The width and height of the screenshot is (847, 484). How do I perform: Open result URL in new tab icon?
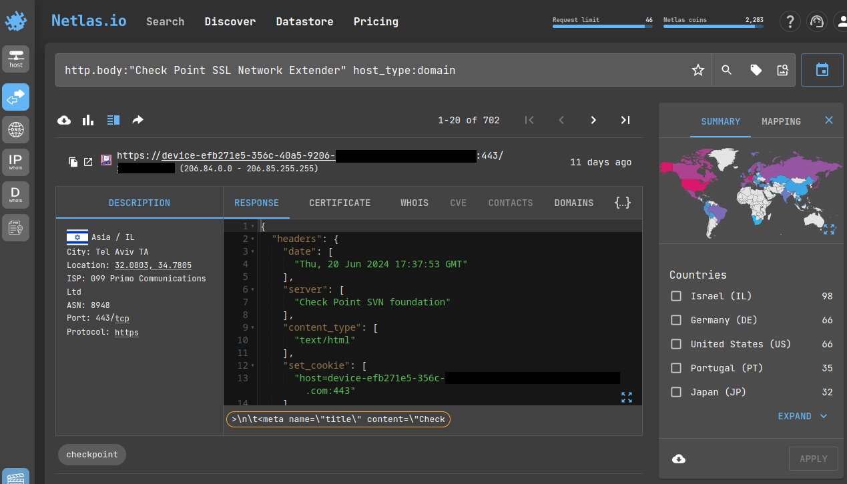click(x=88, y=162)
